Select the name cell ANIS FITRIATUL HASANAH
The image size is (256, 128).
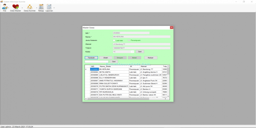click(x=114, y=81)
